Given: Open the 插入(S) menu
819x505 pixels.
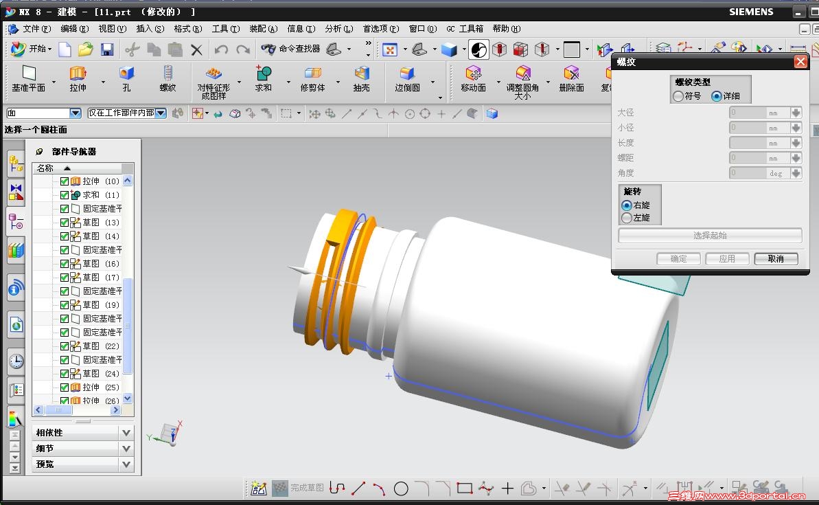Looking at the screenshot, I should [150, 29].
